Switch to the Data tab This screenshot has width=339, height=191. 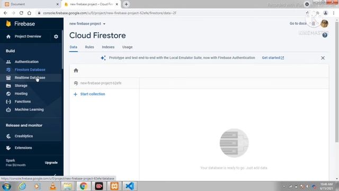tap(73, 47)
